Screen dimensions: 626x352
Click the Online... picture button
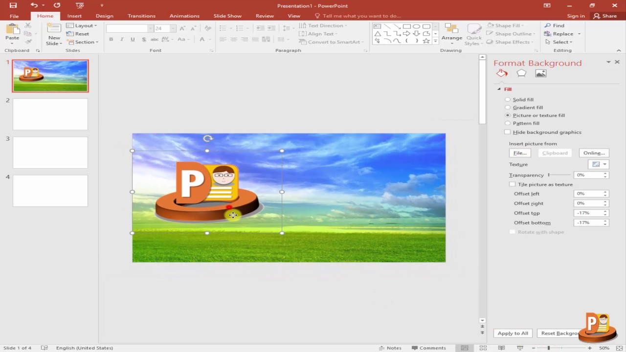[x=594, y=153]
